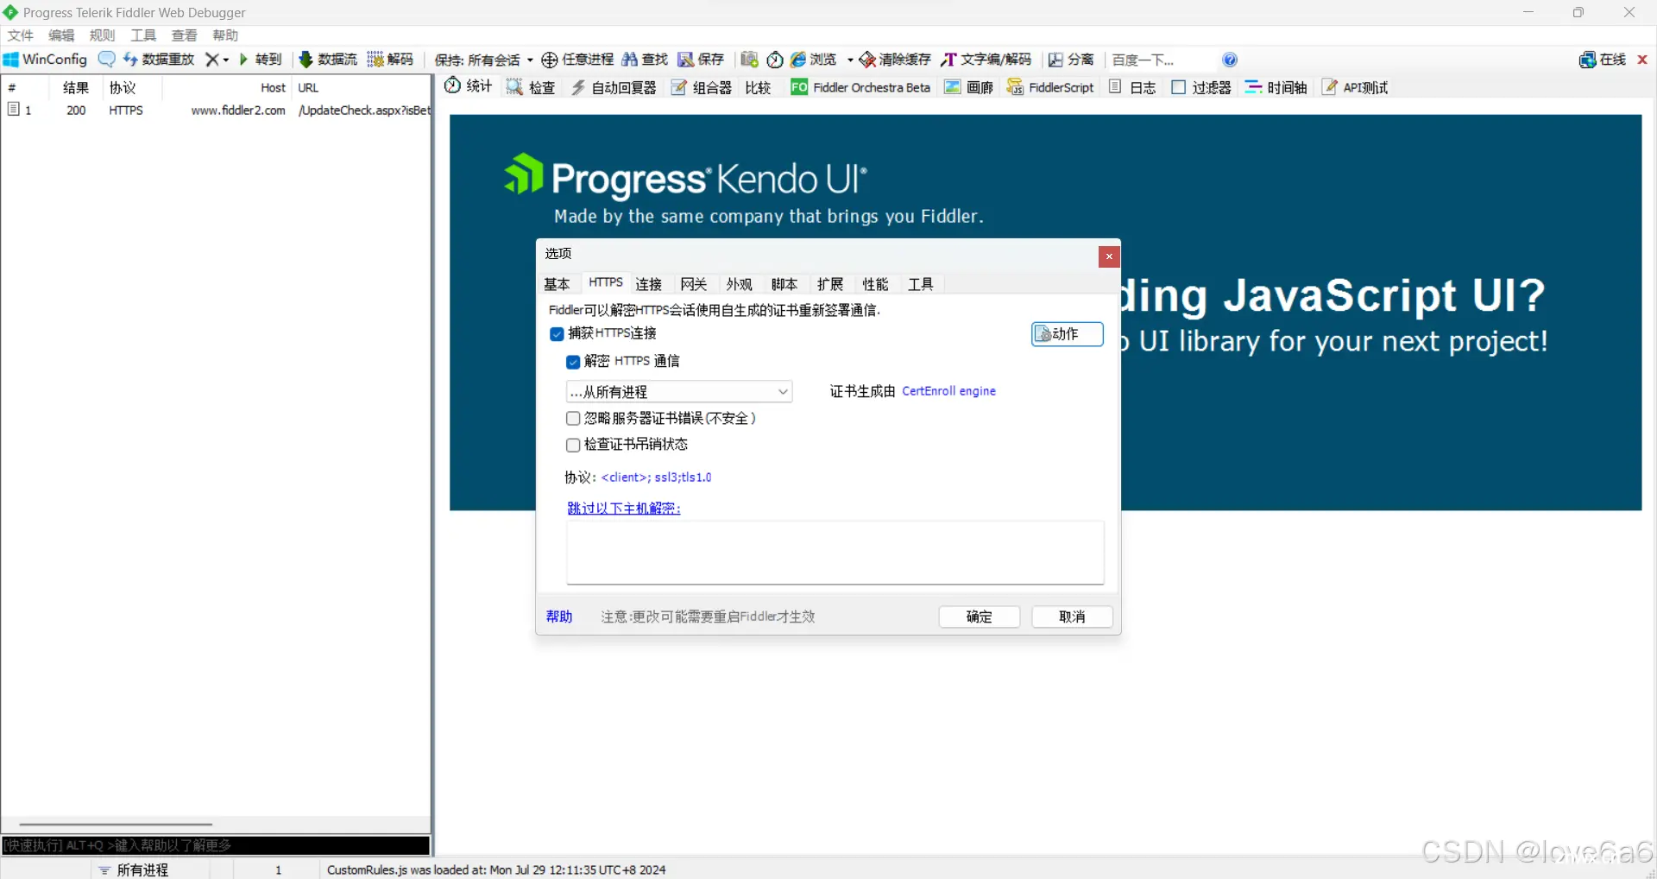Switch to the 基本 options tab
The height and width of the screenshot is (879, 1657).
tap(558, 284)
